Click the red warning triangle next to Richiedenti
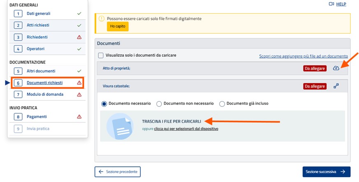This screenshot has height=182, width=359. (x=79, y=37)
